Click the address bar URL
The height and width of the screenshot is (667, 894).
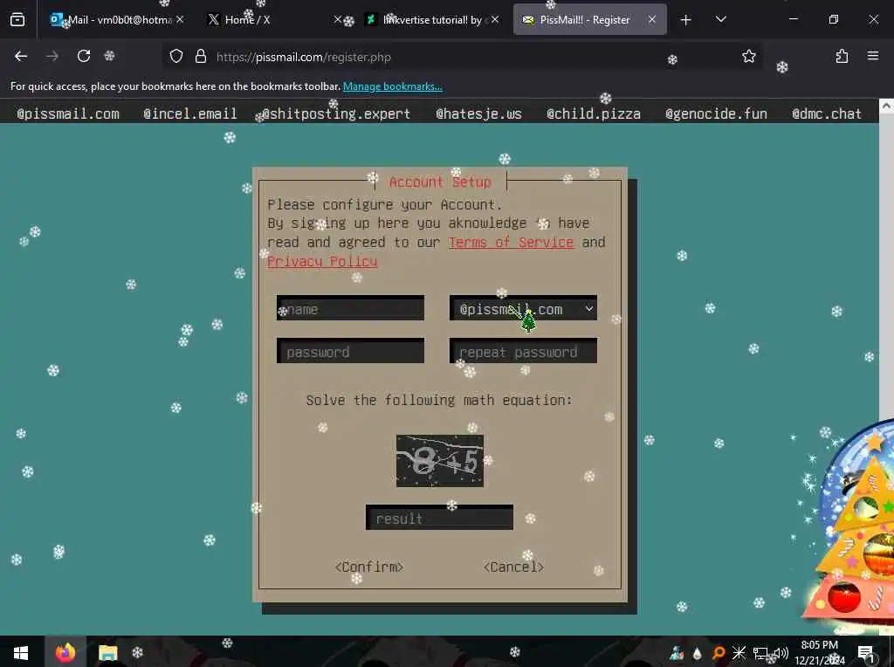pos(303,57)
